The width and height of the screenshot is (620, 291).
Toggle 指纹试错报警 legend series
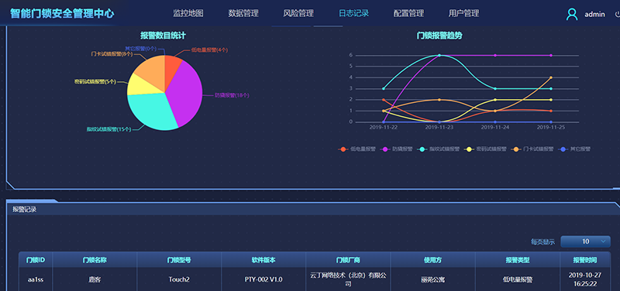click(439, 149)
